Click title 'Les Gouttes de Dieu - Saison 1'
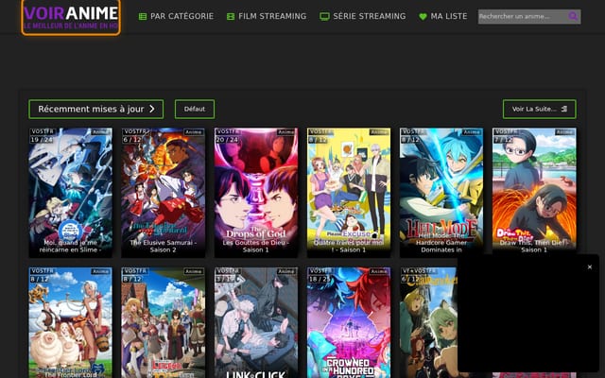This screenshot has width=605, height=378. coord(256,246)
